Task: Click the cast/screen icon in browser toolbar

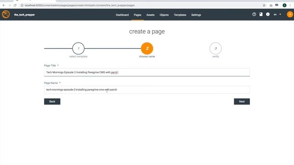Action: click(277, 5)
